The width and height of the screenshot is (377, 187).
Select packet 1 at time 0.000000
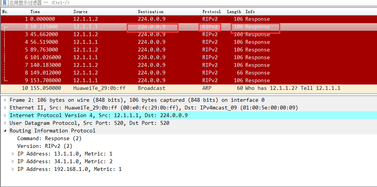coord(188,19)
